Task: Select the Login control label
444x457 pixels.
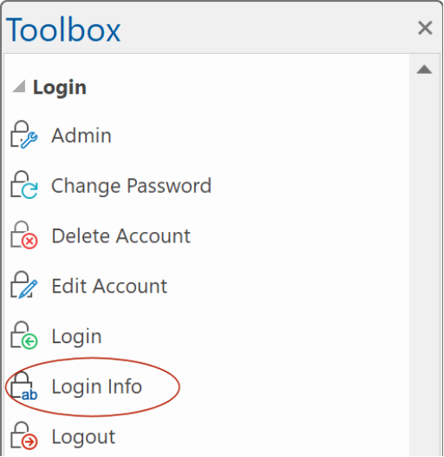Action: click(76, 337)
